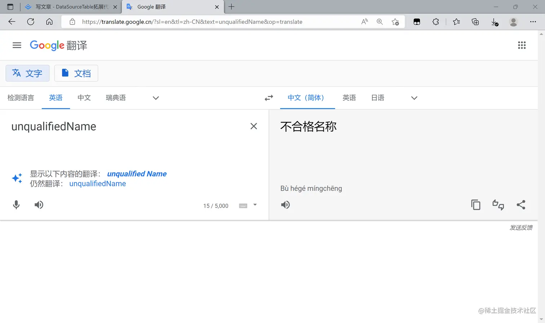Show browser downloads
The width and height of the screenshot is (545, 323).
pyautogui.click(x=495, y=22)
